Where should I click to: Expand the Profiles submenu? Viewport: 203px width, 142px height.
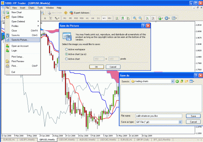pos(38,26)
